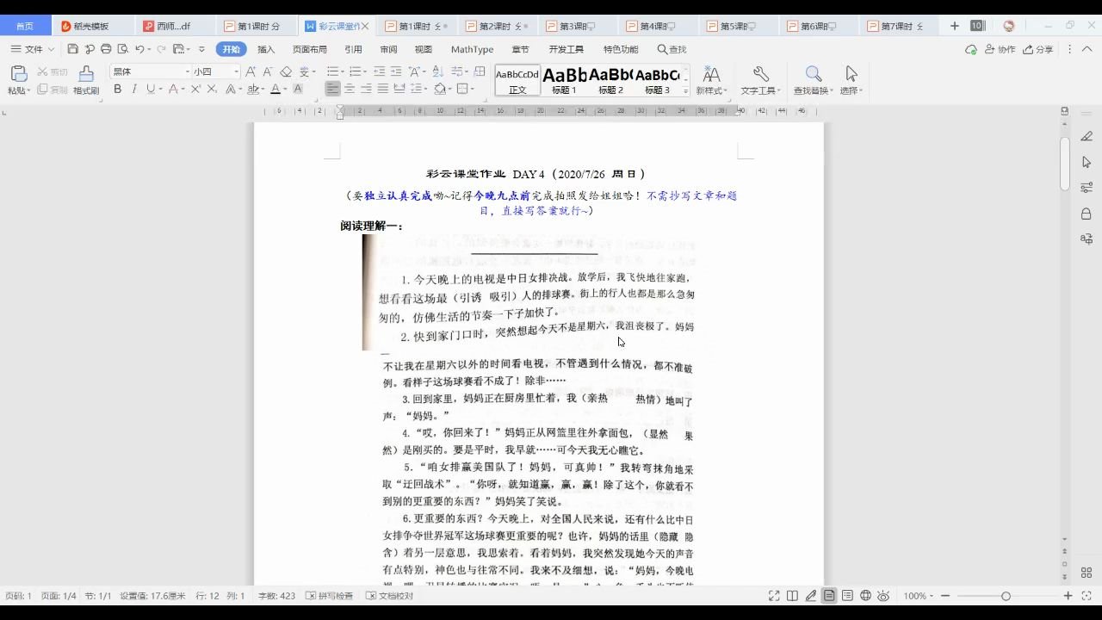Open the font name dropdown (黑体)

188,71
